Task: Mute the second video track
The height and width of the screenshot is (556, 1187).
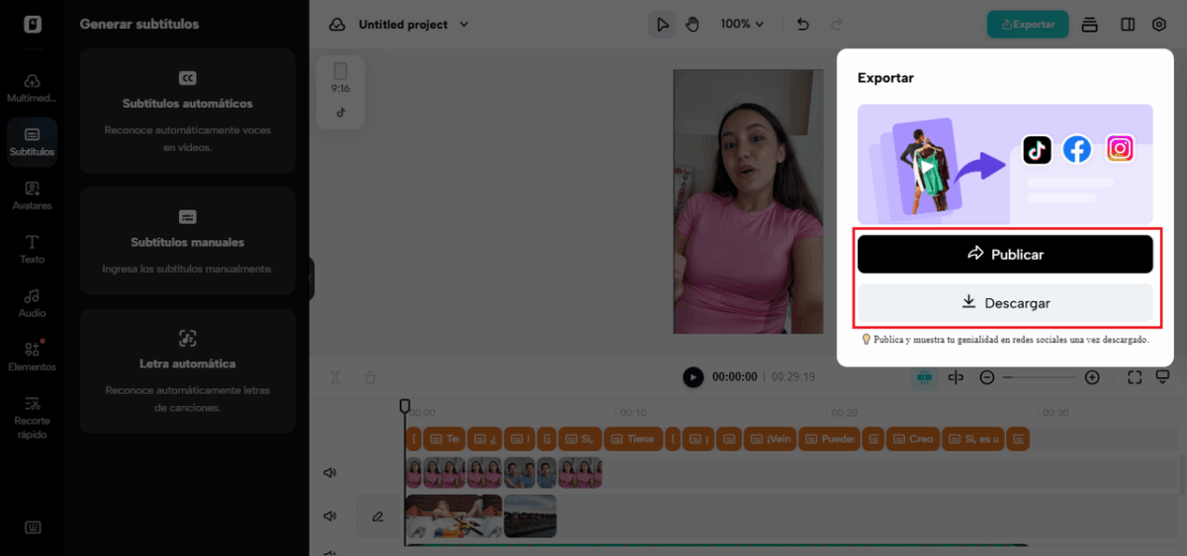Action: [x=330, y=516]
